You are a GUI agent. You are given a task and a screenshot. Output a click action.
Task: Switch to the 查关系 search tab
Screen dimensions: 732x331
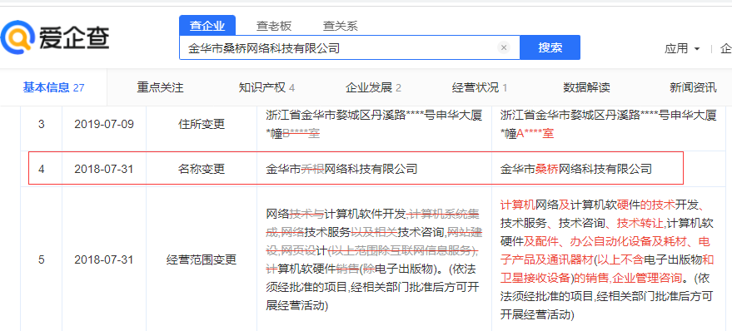tap(341, 26)
